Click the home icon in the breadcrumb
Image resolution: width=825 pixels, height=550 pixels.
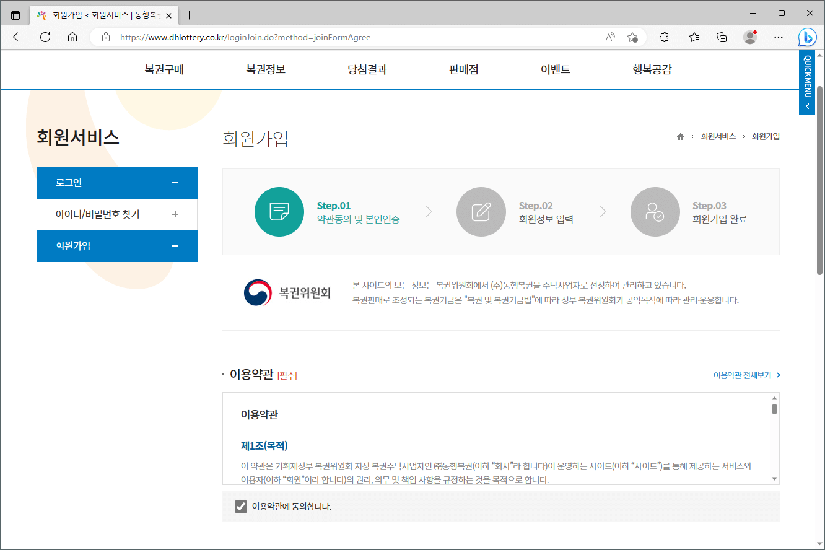click(x=680, y=136)
